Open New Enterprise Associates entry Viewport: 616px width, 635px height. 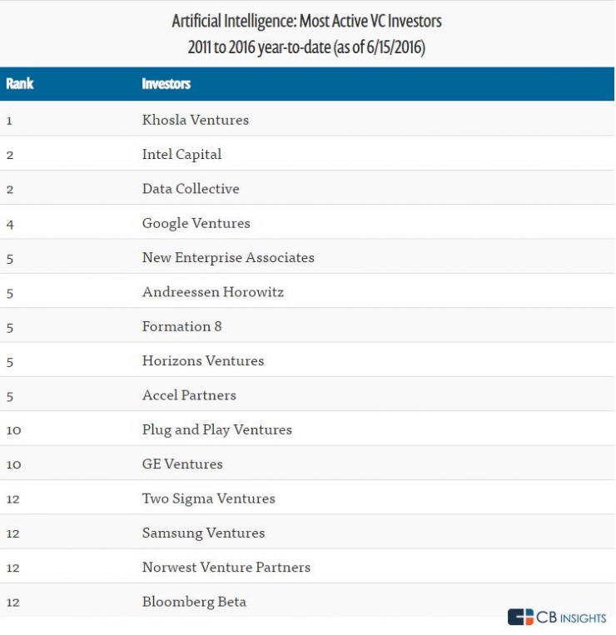coord(228,257)
